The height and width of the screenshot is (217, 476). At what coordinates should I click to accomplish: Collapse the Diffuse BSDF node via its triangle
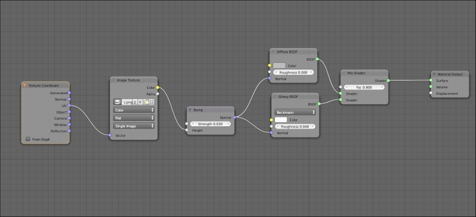[273, 52]
